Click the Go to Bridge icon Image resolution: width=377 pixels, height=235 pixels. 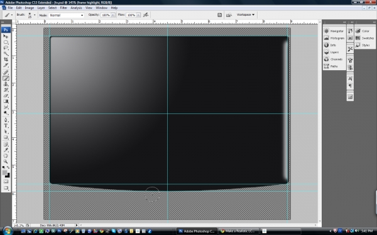[x=229, y=15]
